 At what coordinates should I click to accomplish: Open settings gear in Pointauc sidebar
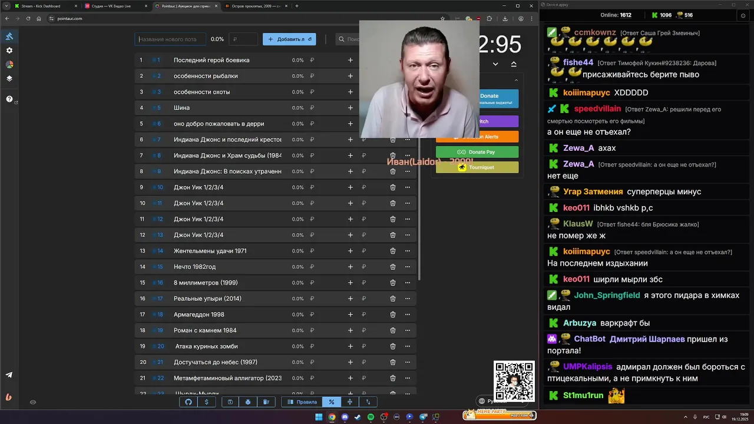tap(9, 51)
